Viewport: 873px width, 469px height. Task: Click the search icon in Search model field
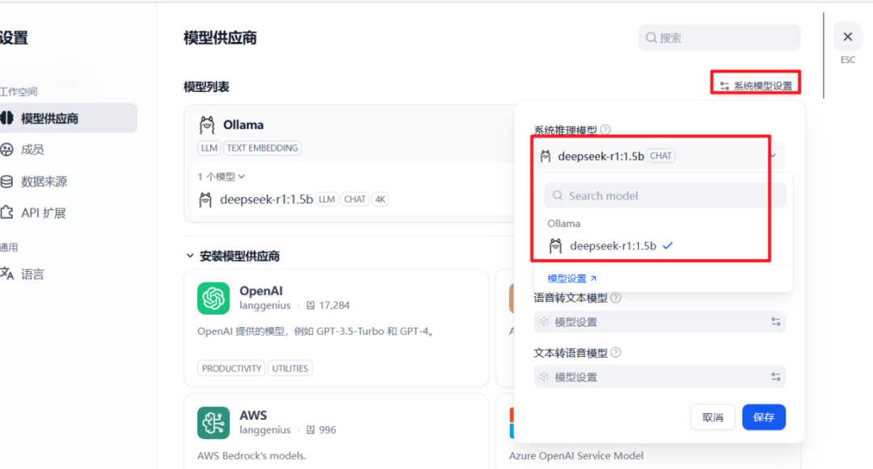click(557, 195)
